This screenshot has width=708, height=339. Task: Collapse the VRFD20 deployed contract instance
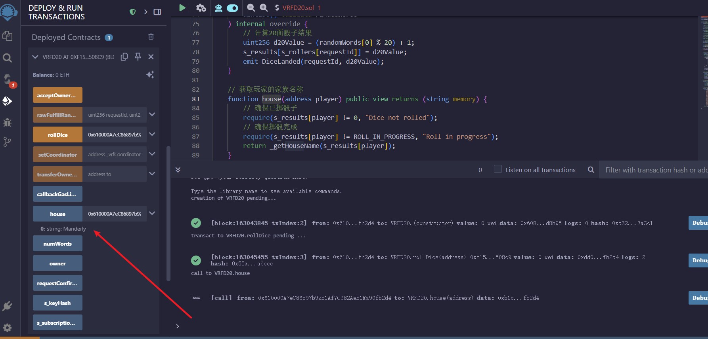(x=35, y=57)
